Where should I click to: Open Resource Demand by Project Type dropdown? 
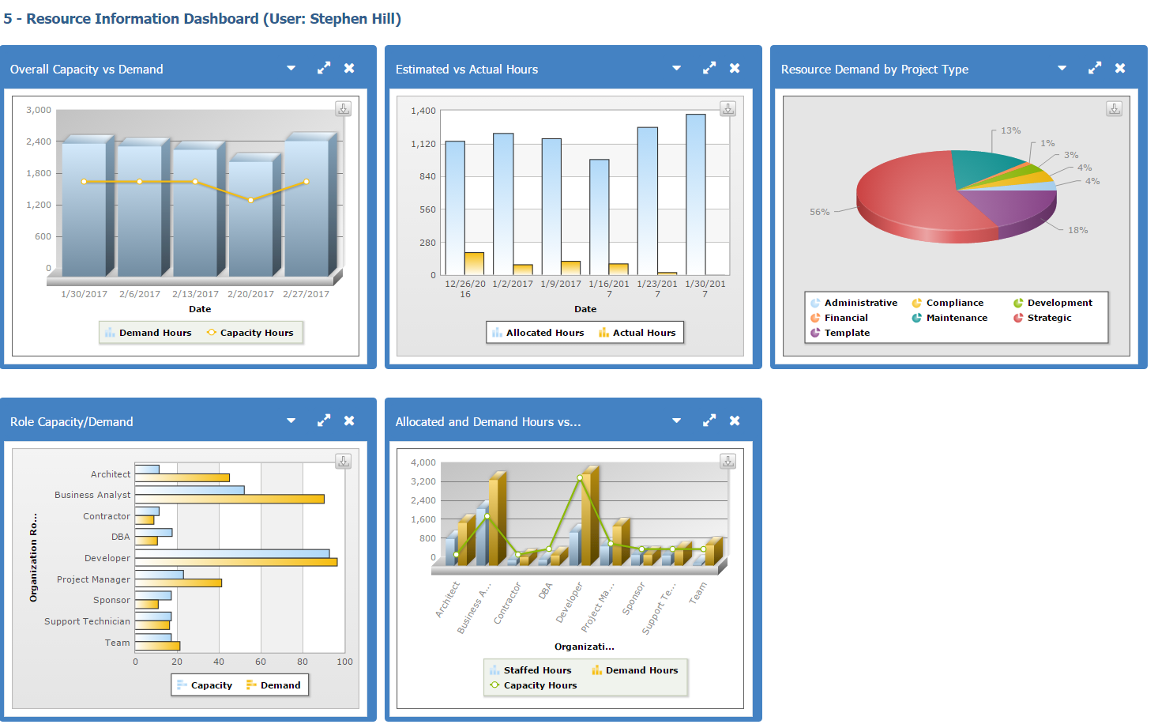coord(1062,69)
